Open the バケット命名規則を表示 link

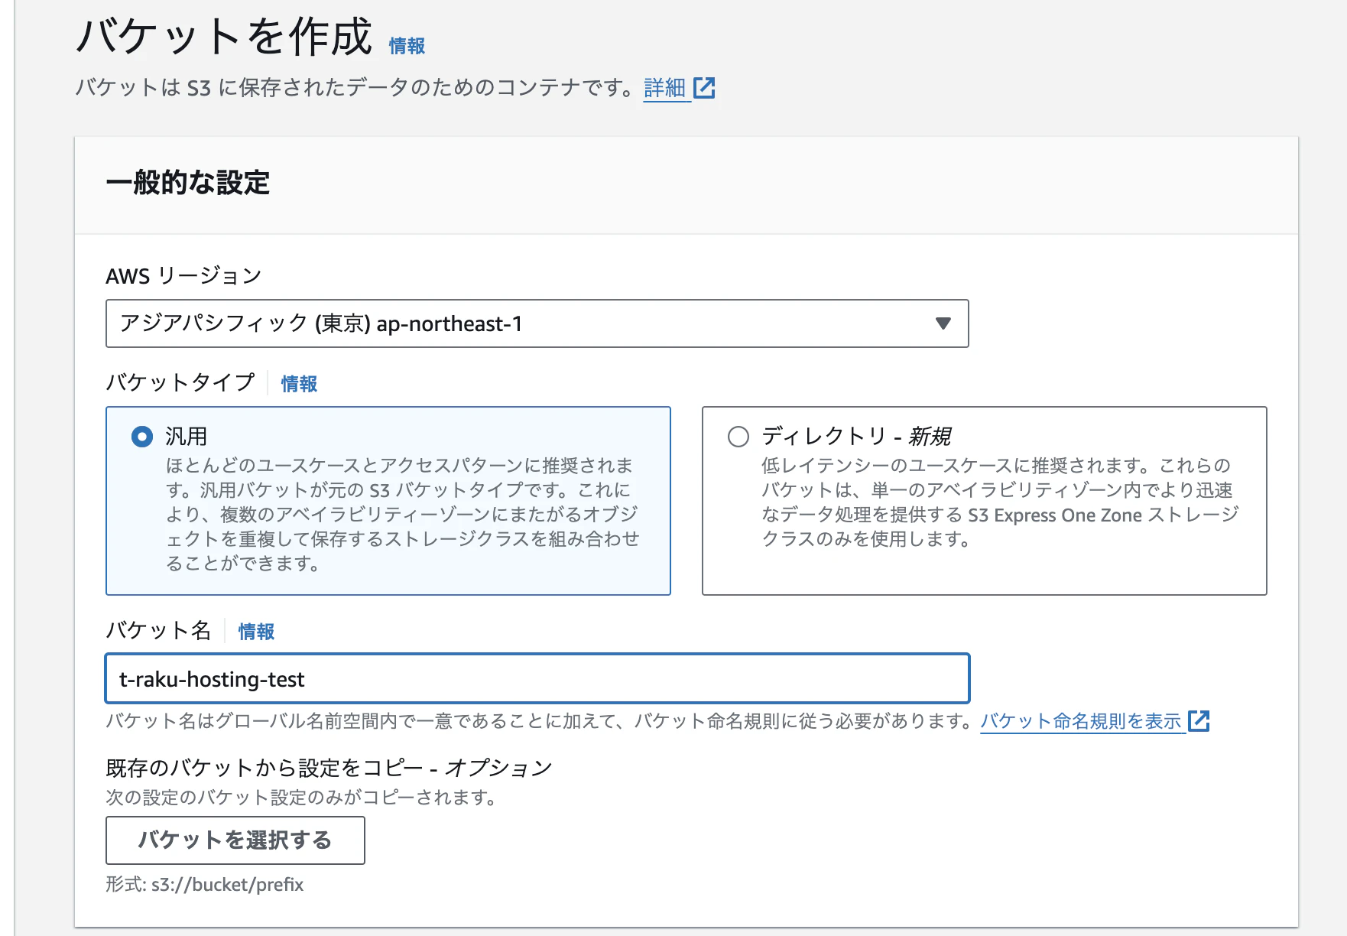click(1080, 720)
